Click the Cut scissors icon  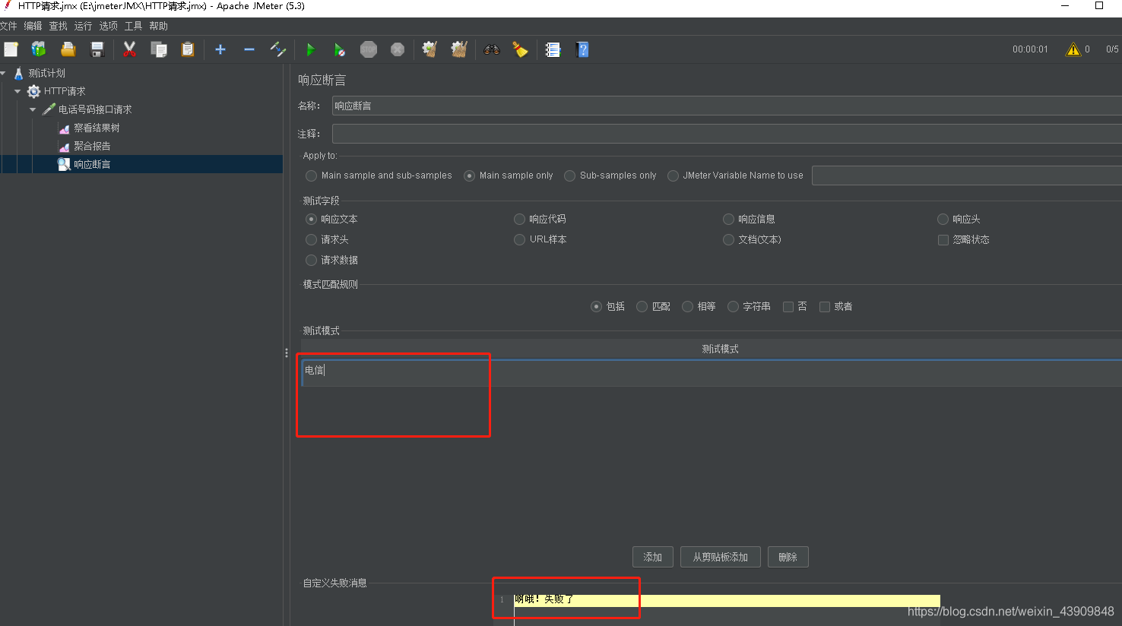[129, 49]
